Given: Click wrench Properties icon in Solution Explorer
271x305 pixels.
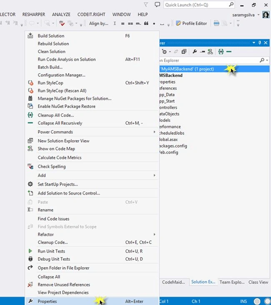Looking at the screenshot, I should click(x=195, y=52).
